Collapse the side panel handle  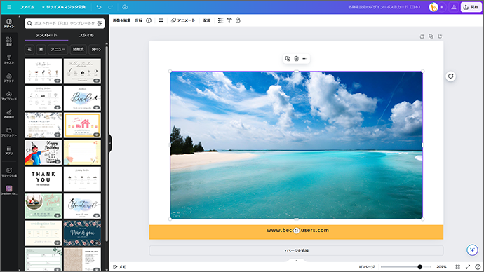click(110, 144)
